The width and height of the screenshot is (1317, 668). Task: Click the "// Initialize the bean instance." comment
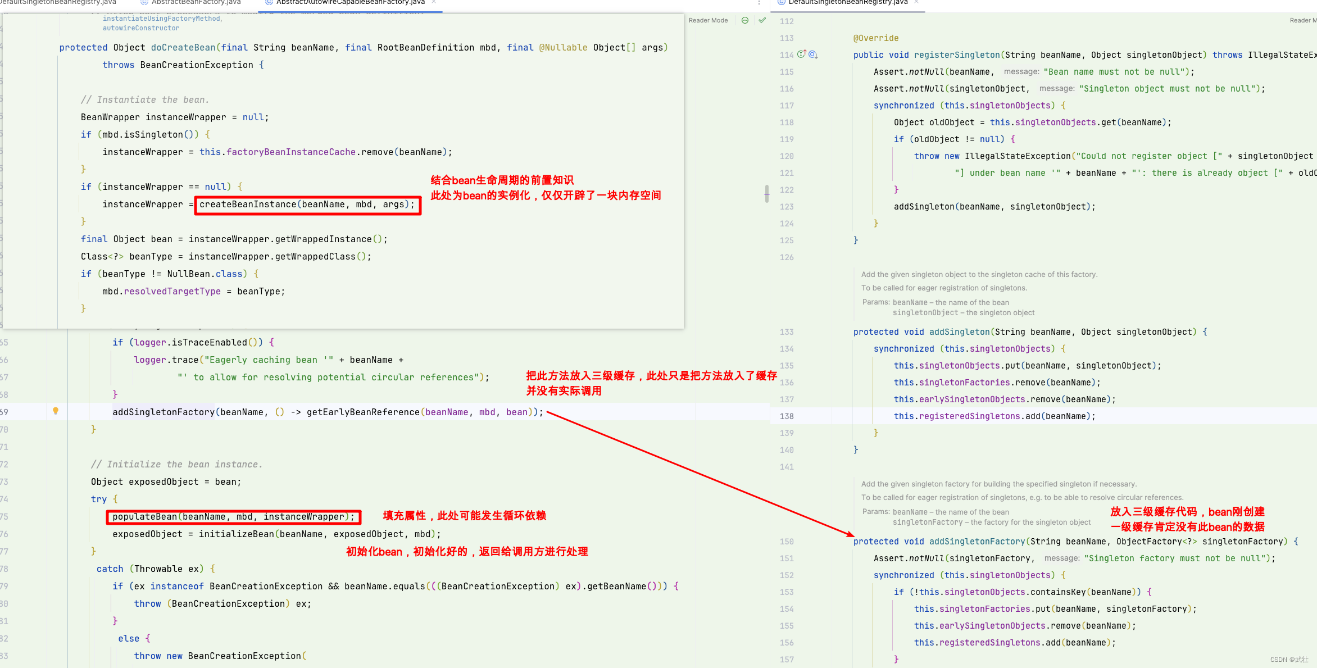(177, 464)
